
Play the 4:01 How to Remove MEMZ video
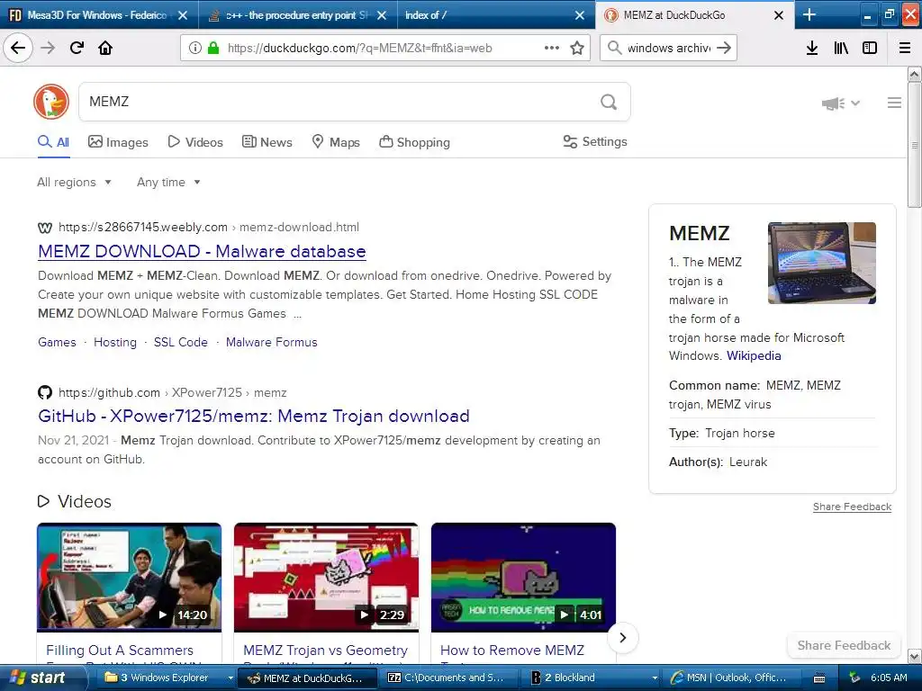523,578
